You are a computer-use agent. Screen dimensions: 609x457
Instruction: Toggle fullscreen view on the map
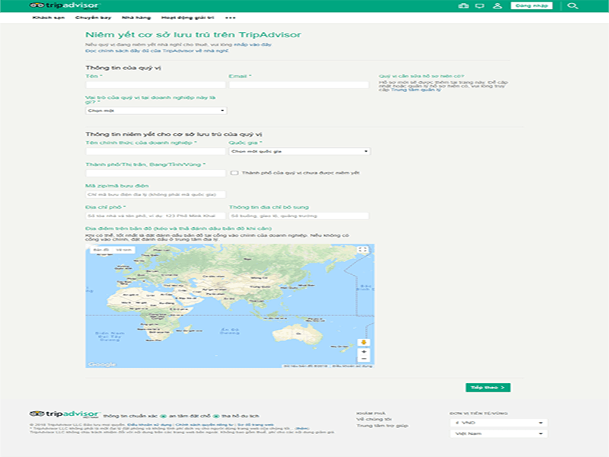(x=363, y=250)
